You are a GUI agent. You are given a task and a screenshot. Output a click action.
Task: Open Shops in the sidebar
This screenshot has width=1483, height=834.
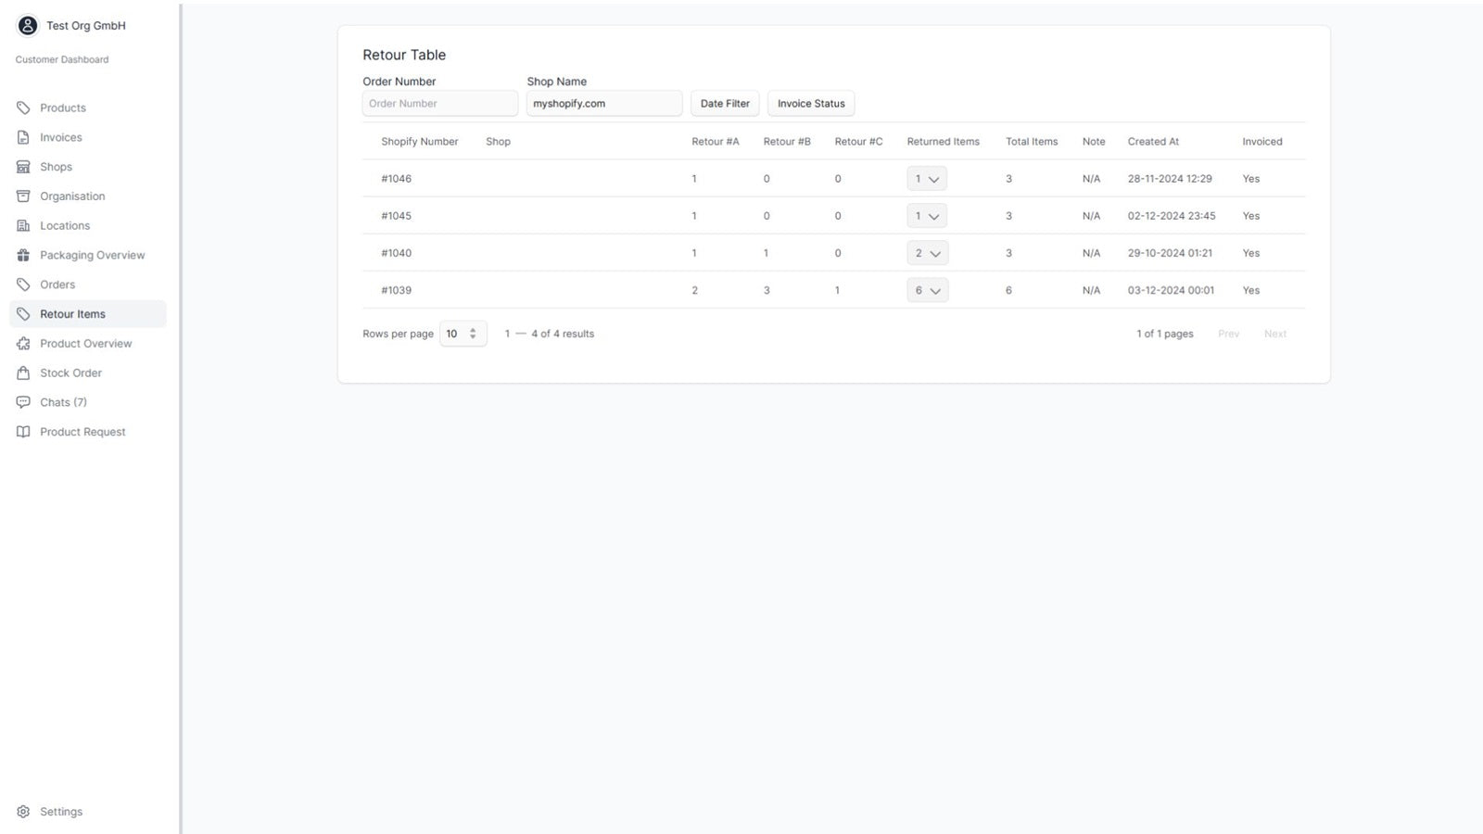click(x=88, y=167)
